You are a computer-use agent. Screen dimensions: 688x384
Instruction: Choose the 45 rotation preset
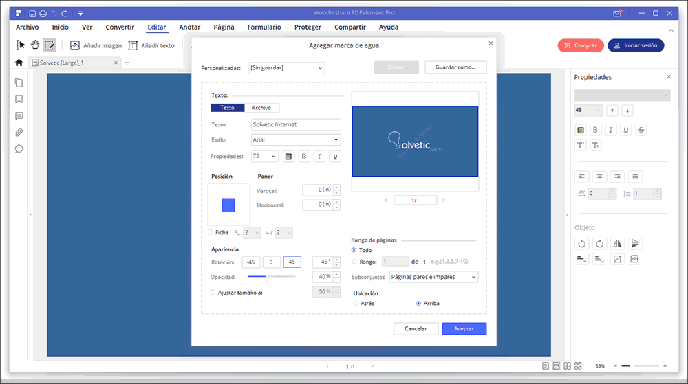tap(292, 262)
